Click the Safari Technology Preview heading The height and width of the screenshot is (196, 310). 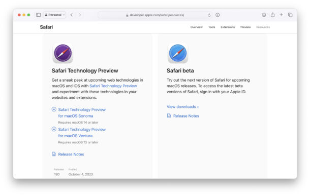(85, 71)
